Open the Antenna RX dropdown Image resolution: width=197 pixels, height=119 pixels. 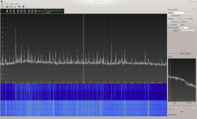pyautogui.click(x=187, y=31)
